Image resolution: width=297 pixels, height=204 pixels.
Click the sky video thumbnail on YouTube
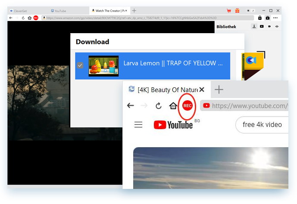coord(211,168)
